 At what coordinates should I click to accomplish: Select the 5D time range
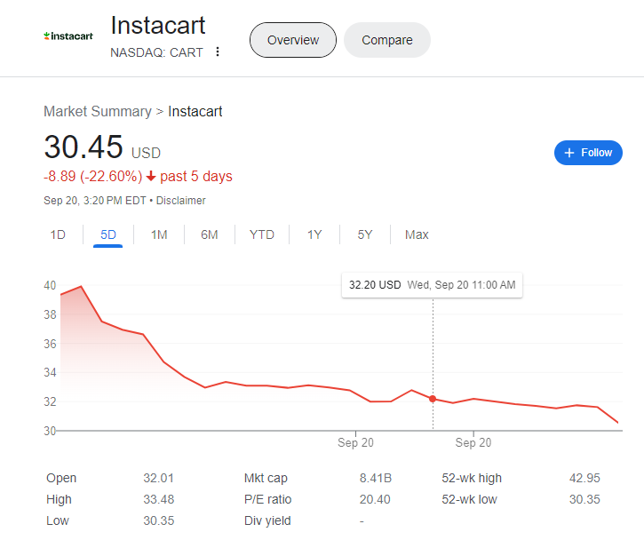108,234
